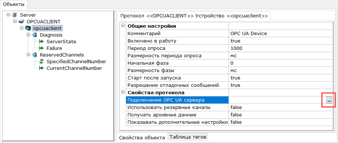The image size is (338, 143).
Task: Collapse the Свойства протокола section
Action: click(x=123, y=92)
